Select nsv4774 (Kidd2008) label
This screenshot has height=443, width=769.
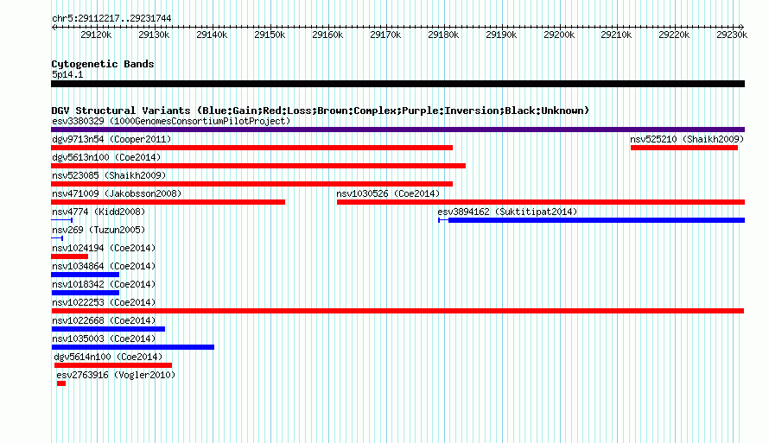click(x=99, y=212)
